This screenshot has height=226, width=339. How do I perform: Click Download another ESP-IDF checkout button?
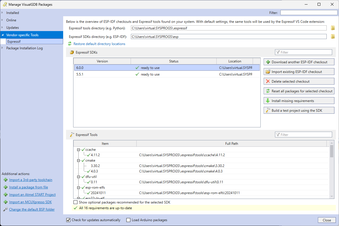(x=299, y=62)
